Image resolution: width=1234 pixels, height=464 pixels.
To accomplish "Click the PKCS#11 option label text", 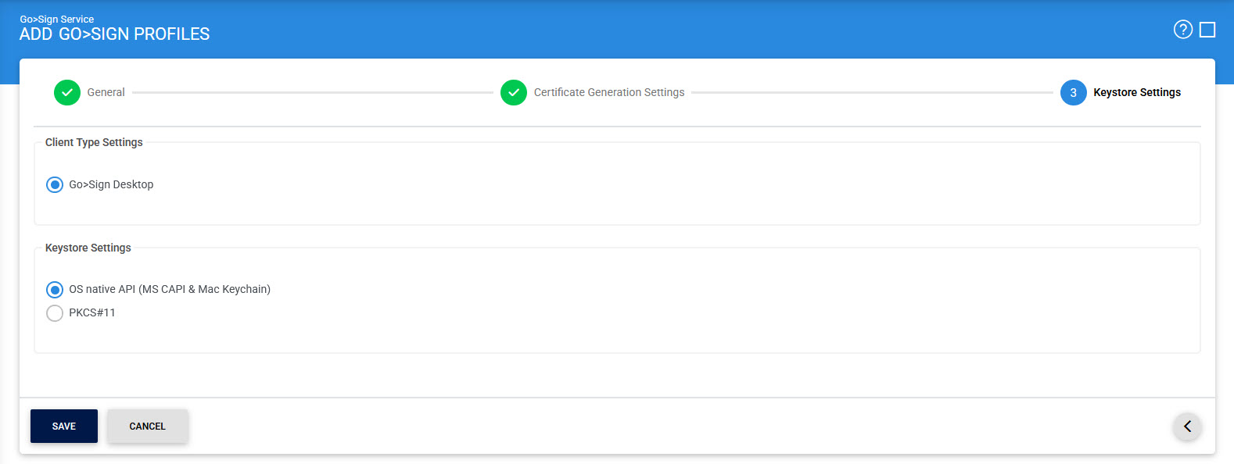I will point(92,312).
